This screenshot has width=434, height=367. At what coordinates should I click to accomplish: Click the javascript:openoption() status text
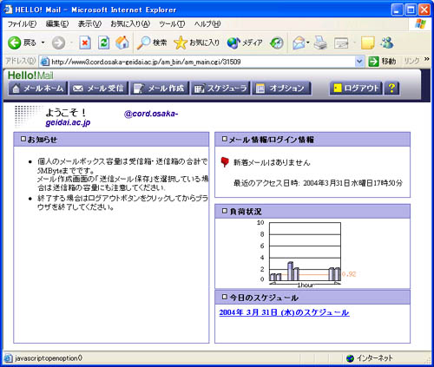[49, 358]
